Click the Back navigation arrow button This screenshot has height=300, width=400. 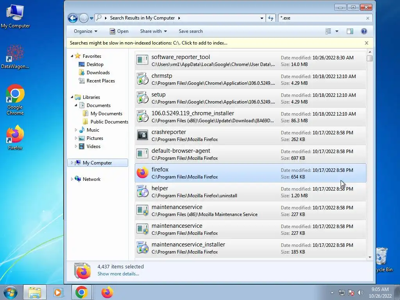click(x=73, y=18)
